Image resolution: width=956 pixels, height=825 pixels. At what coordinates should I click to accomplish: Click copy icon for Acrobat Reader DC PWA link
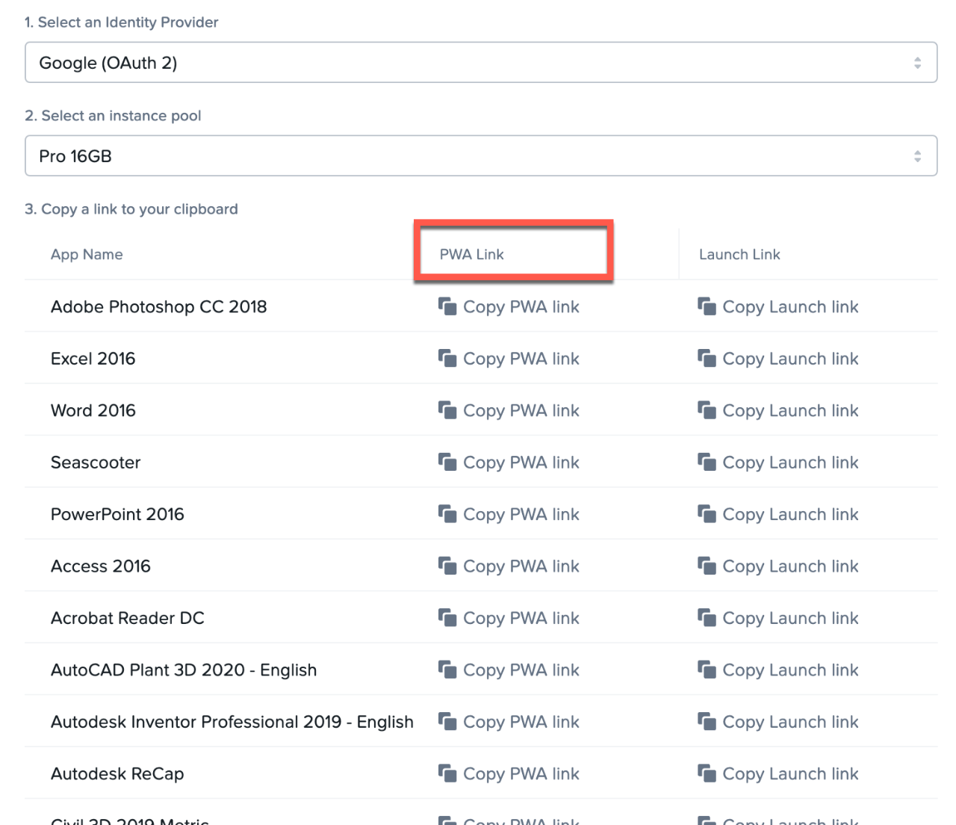(447, 618)
